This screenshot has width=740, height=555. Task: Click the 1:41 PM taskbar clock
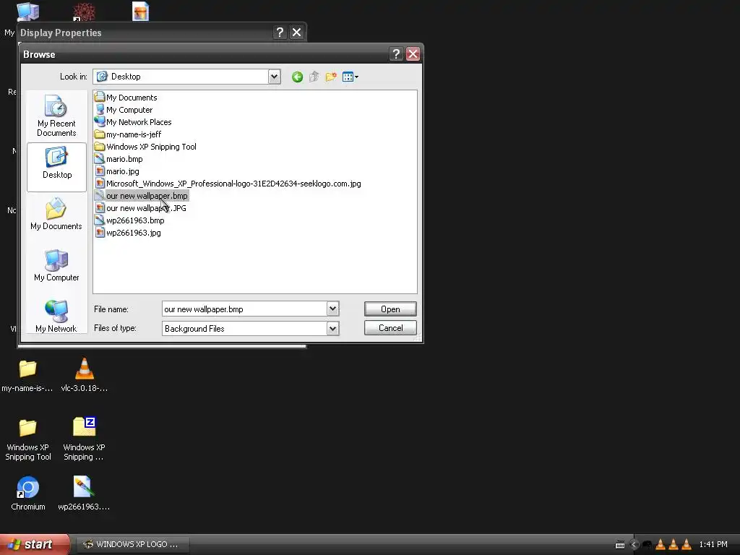(713, 544)
